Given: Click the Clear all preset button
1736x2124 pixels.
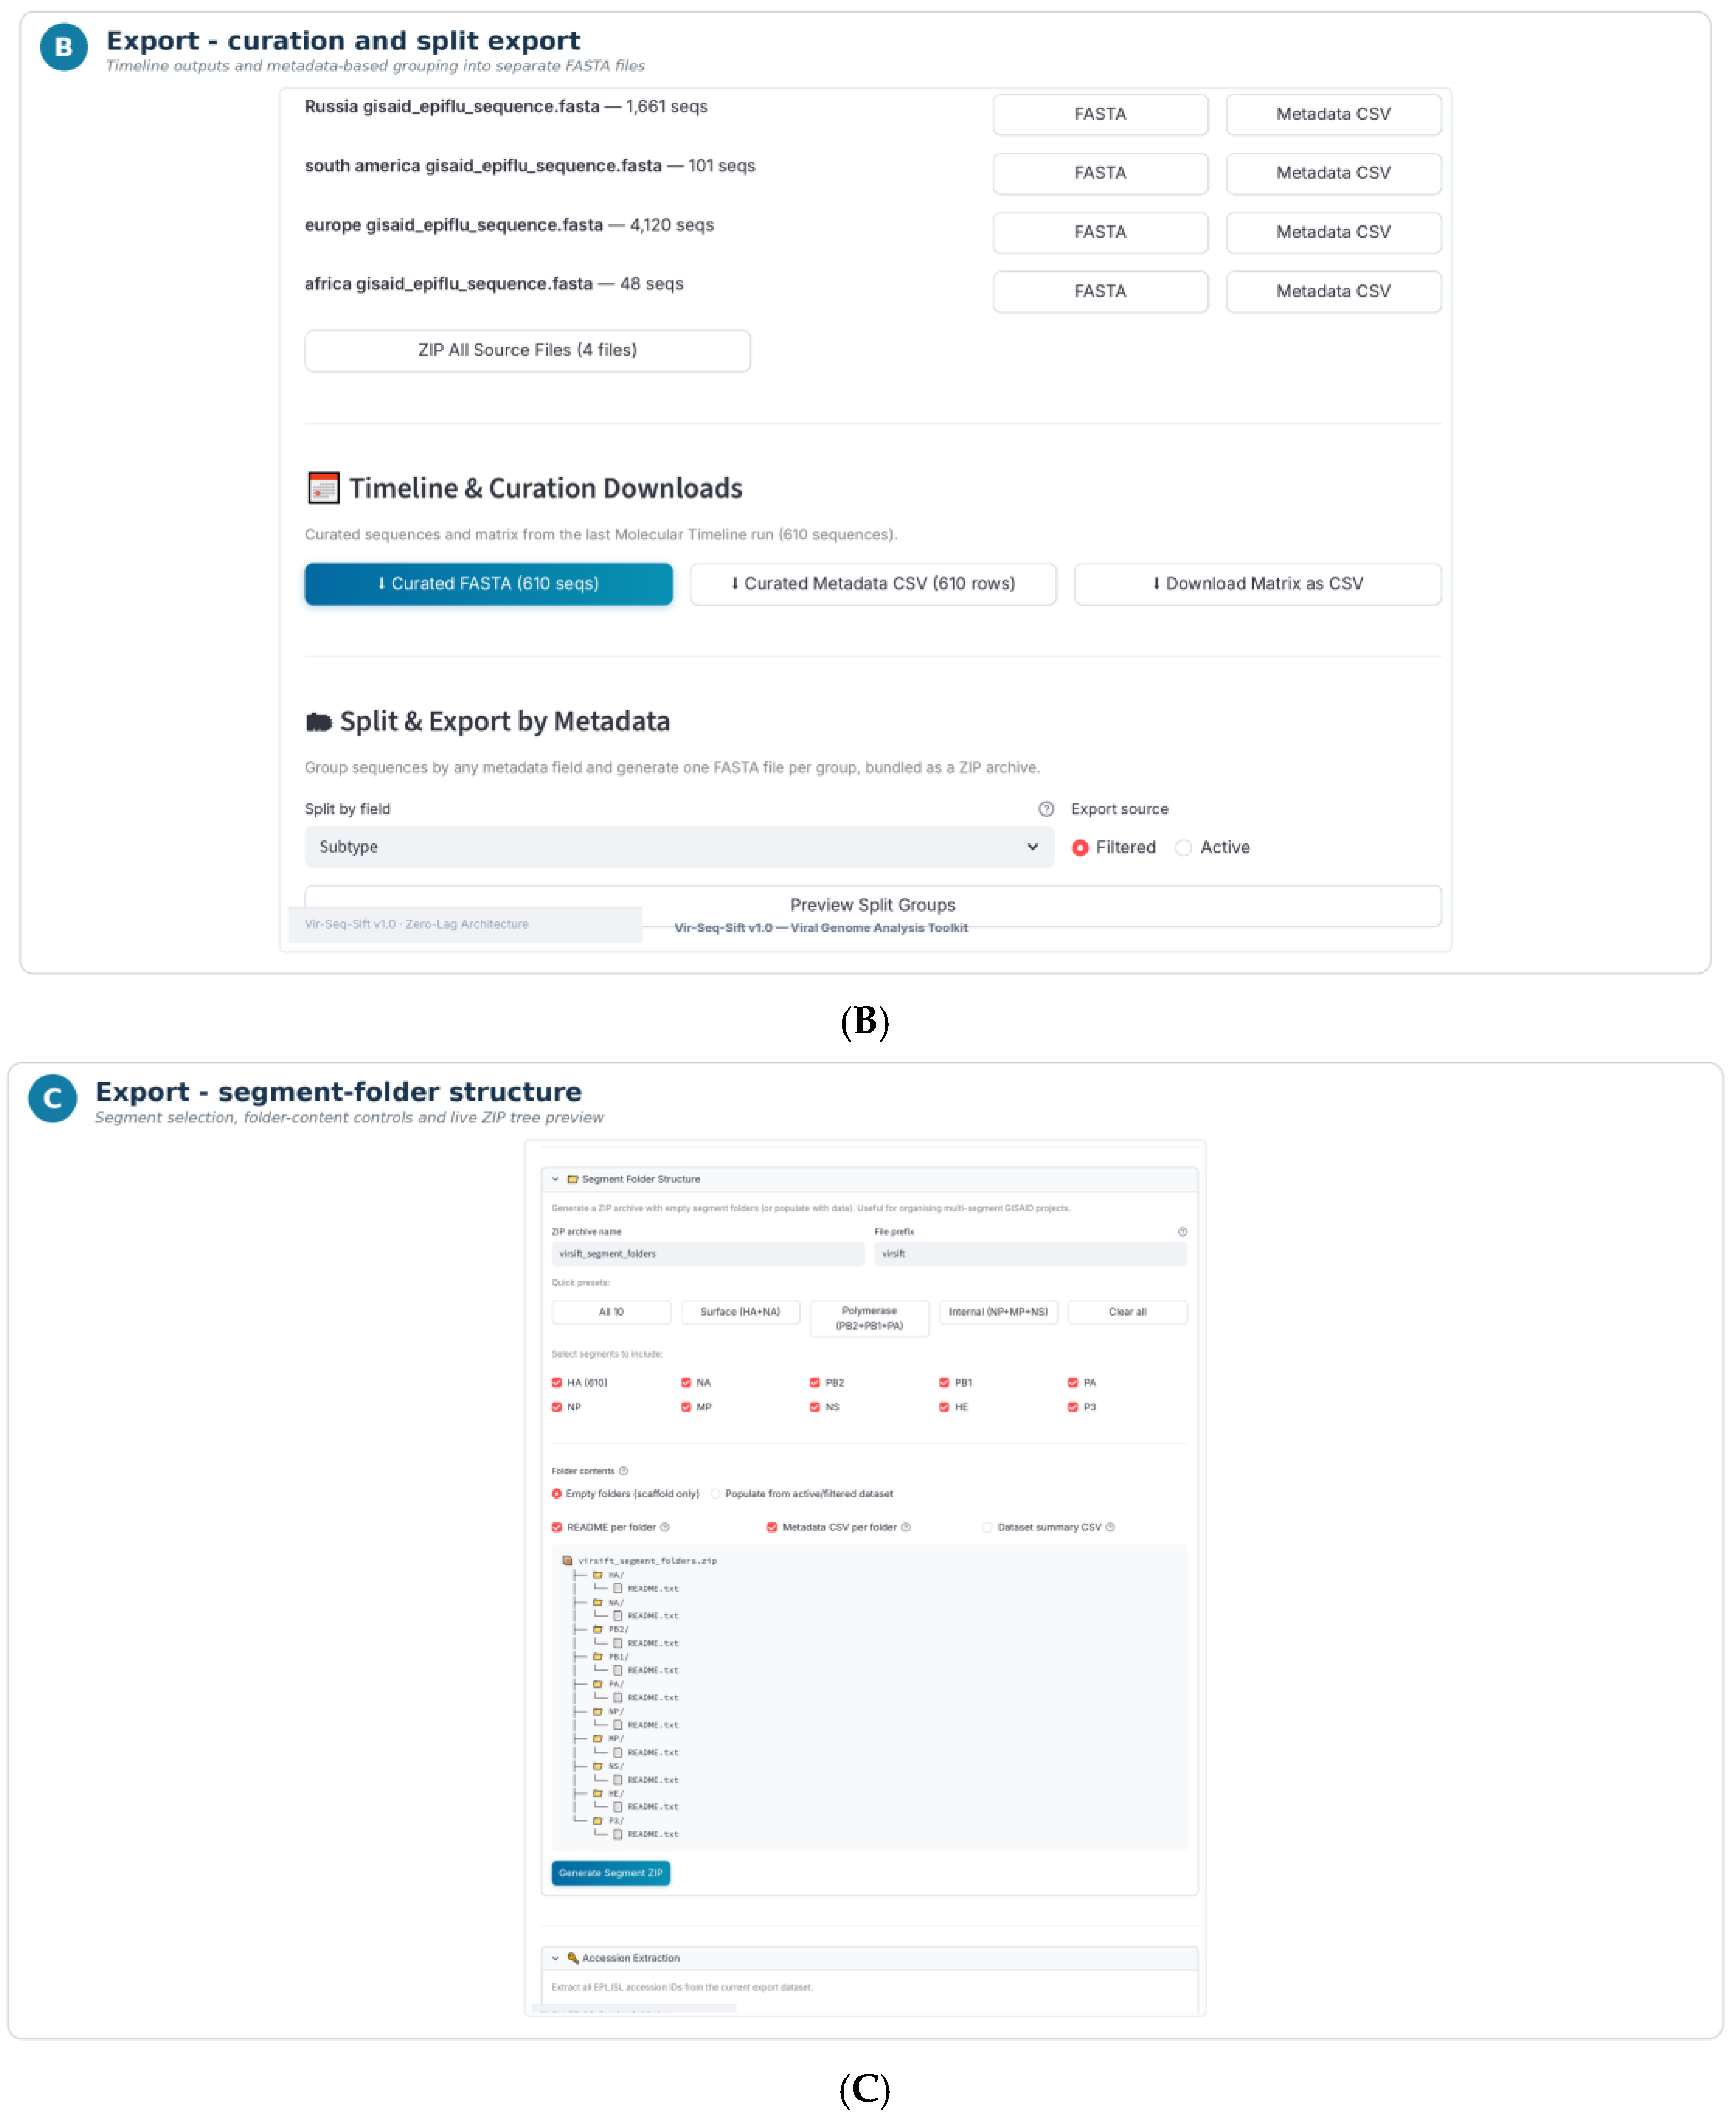Looking at the screenshot, I should (x=1127, y=1312).
